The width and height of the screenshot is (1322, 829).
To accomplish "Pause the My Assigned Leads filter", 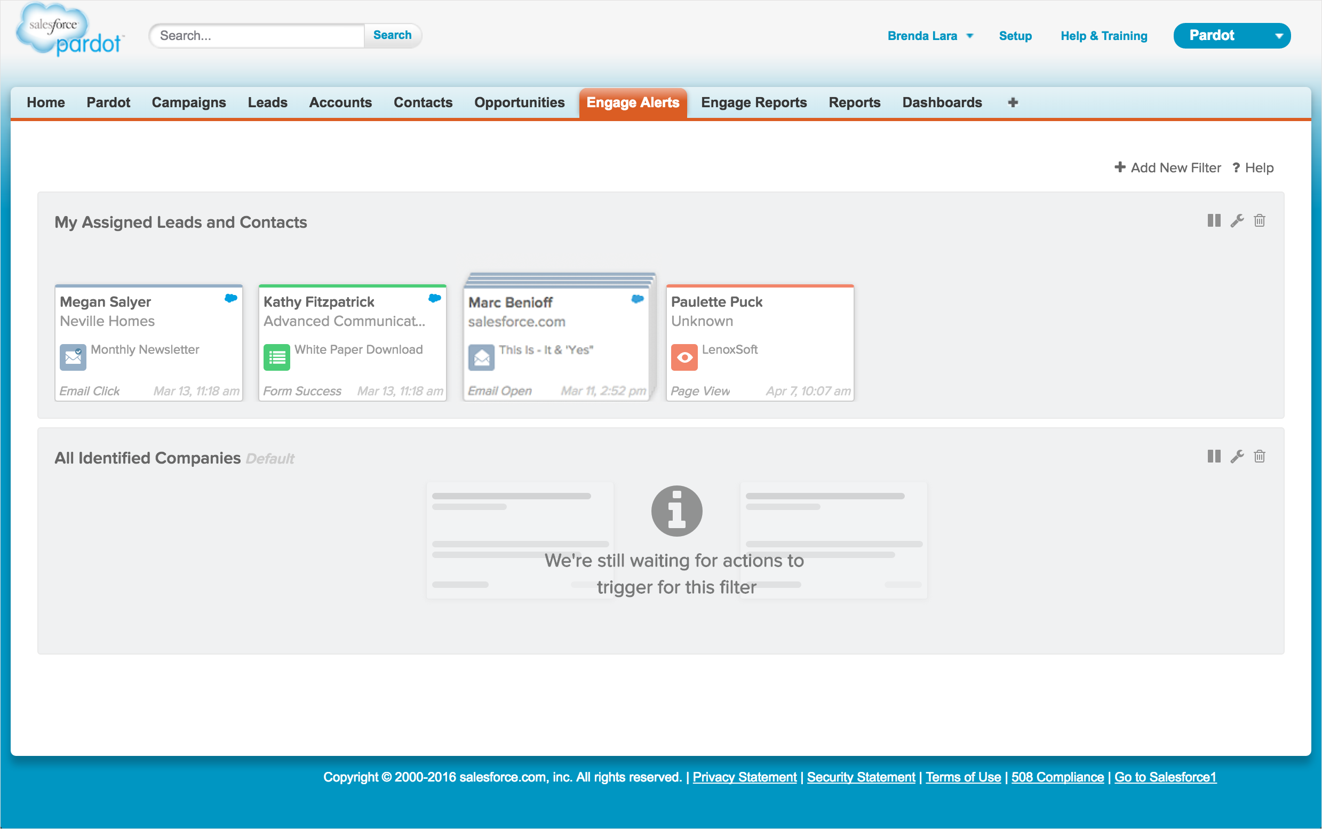I will tap(1213, 220).
